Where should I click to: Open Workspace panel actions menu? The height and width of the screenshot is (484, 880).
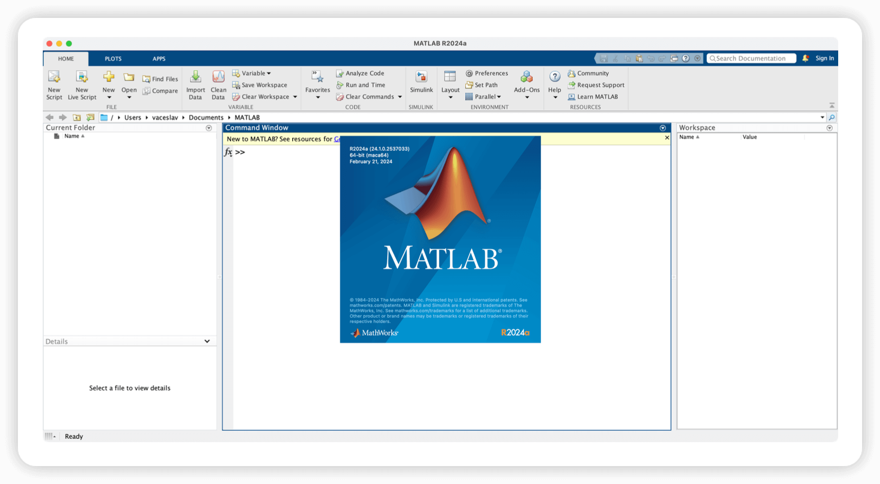[829, 128]
